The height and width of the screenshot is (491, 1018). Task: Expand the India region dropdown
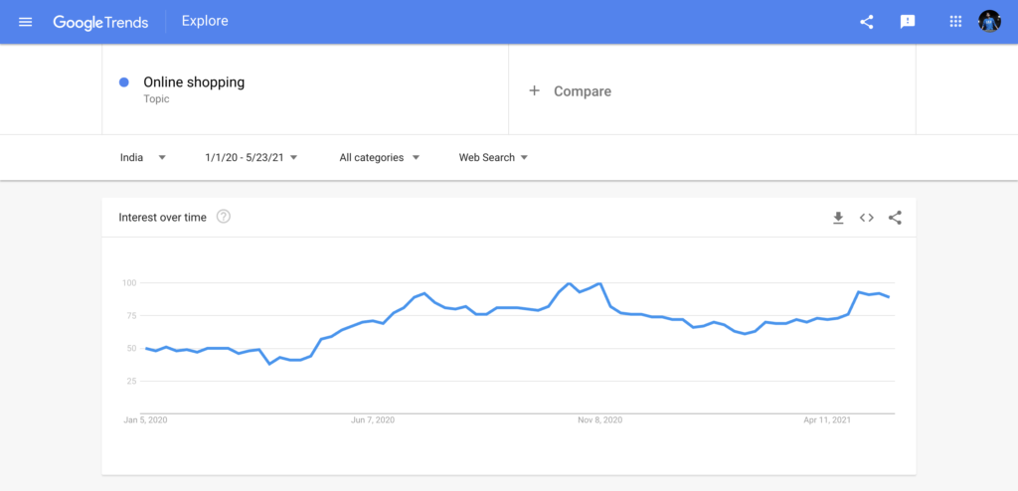(143, 157)
